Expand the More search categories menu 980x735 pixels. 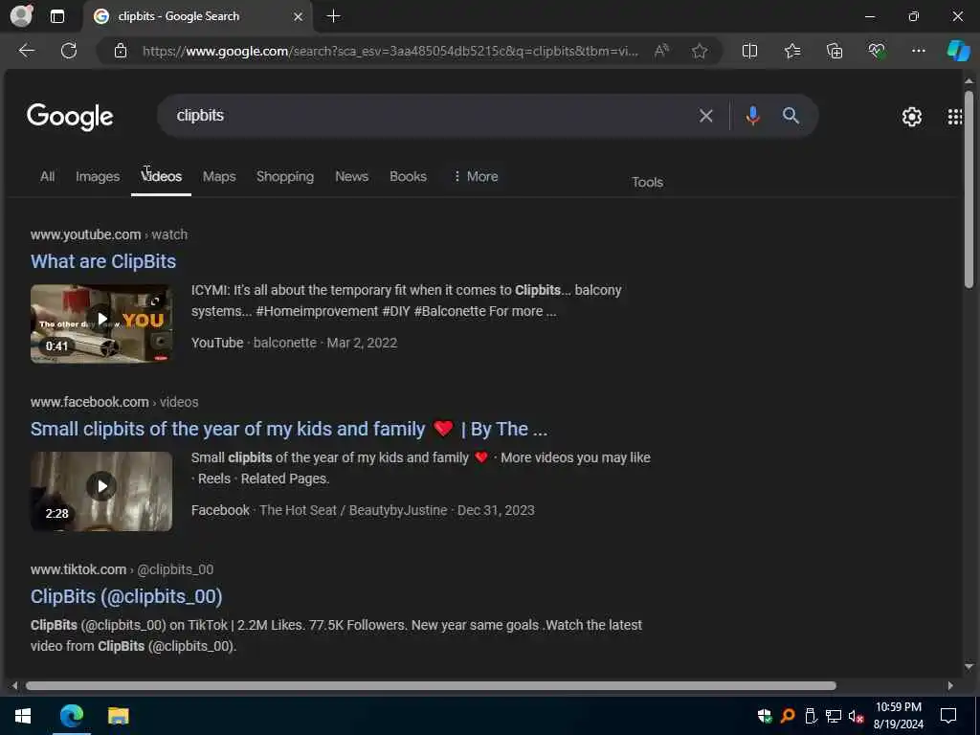tap(476, 177)
